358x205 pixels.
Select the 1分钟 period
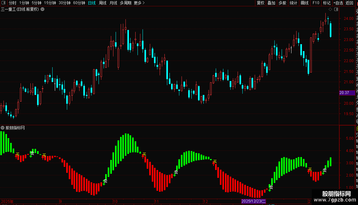coord(24,3)
